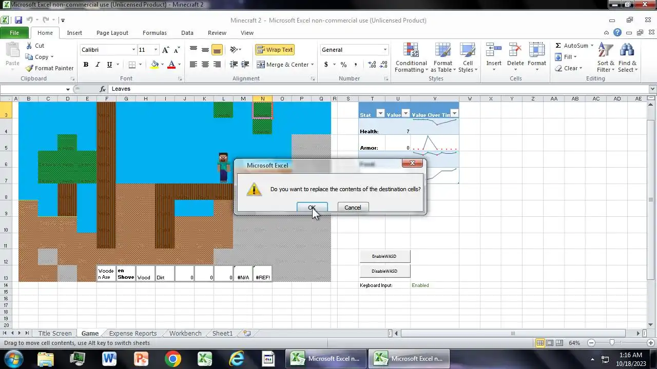
Task: Click the Sort & Filter icon
Action: coord(606,50)
